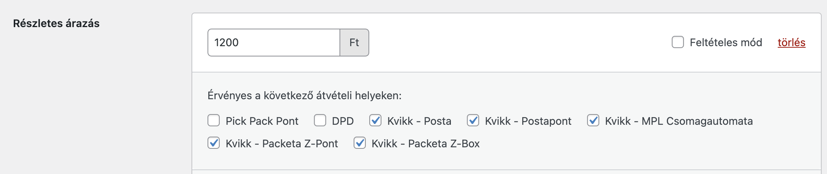Enable the Feltételes mód checkbox
The height and width of the screenshot is (174, 827).
click(x=678, y=42)
